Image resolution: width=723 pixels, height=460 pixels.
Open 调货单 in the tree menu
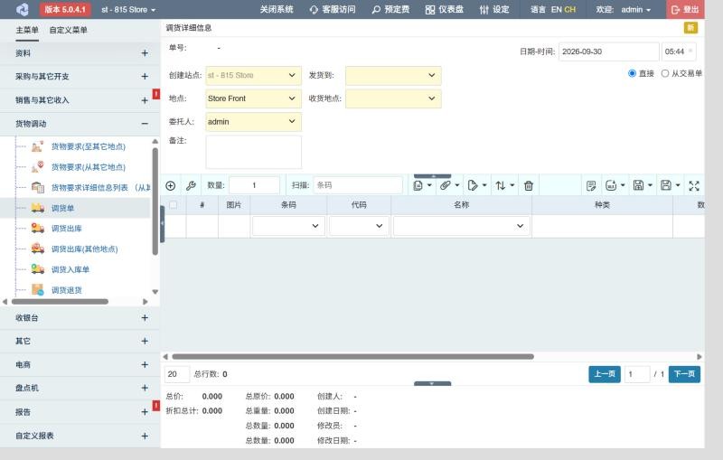click(62, 209)
